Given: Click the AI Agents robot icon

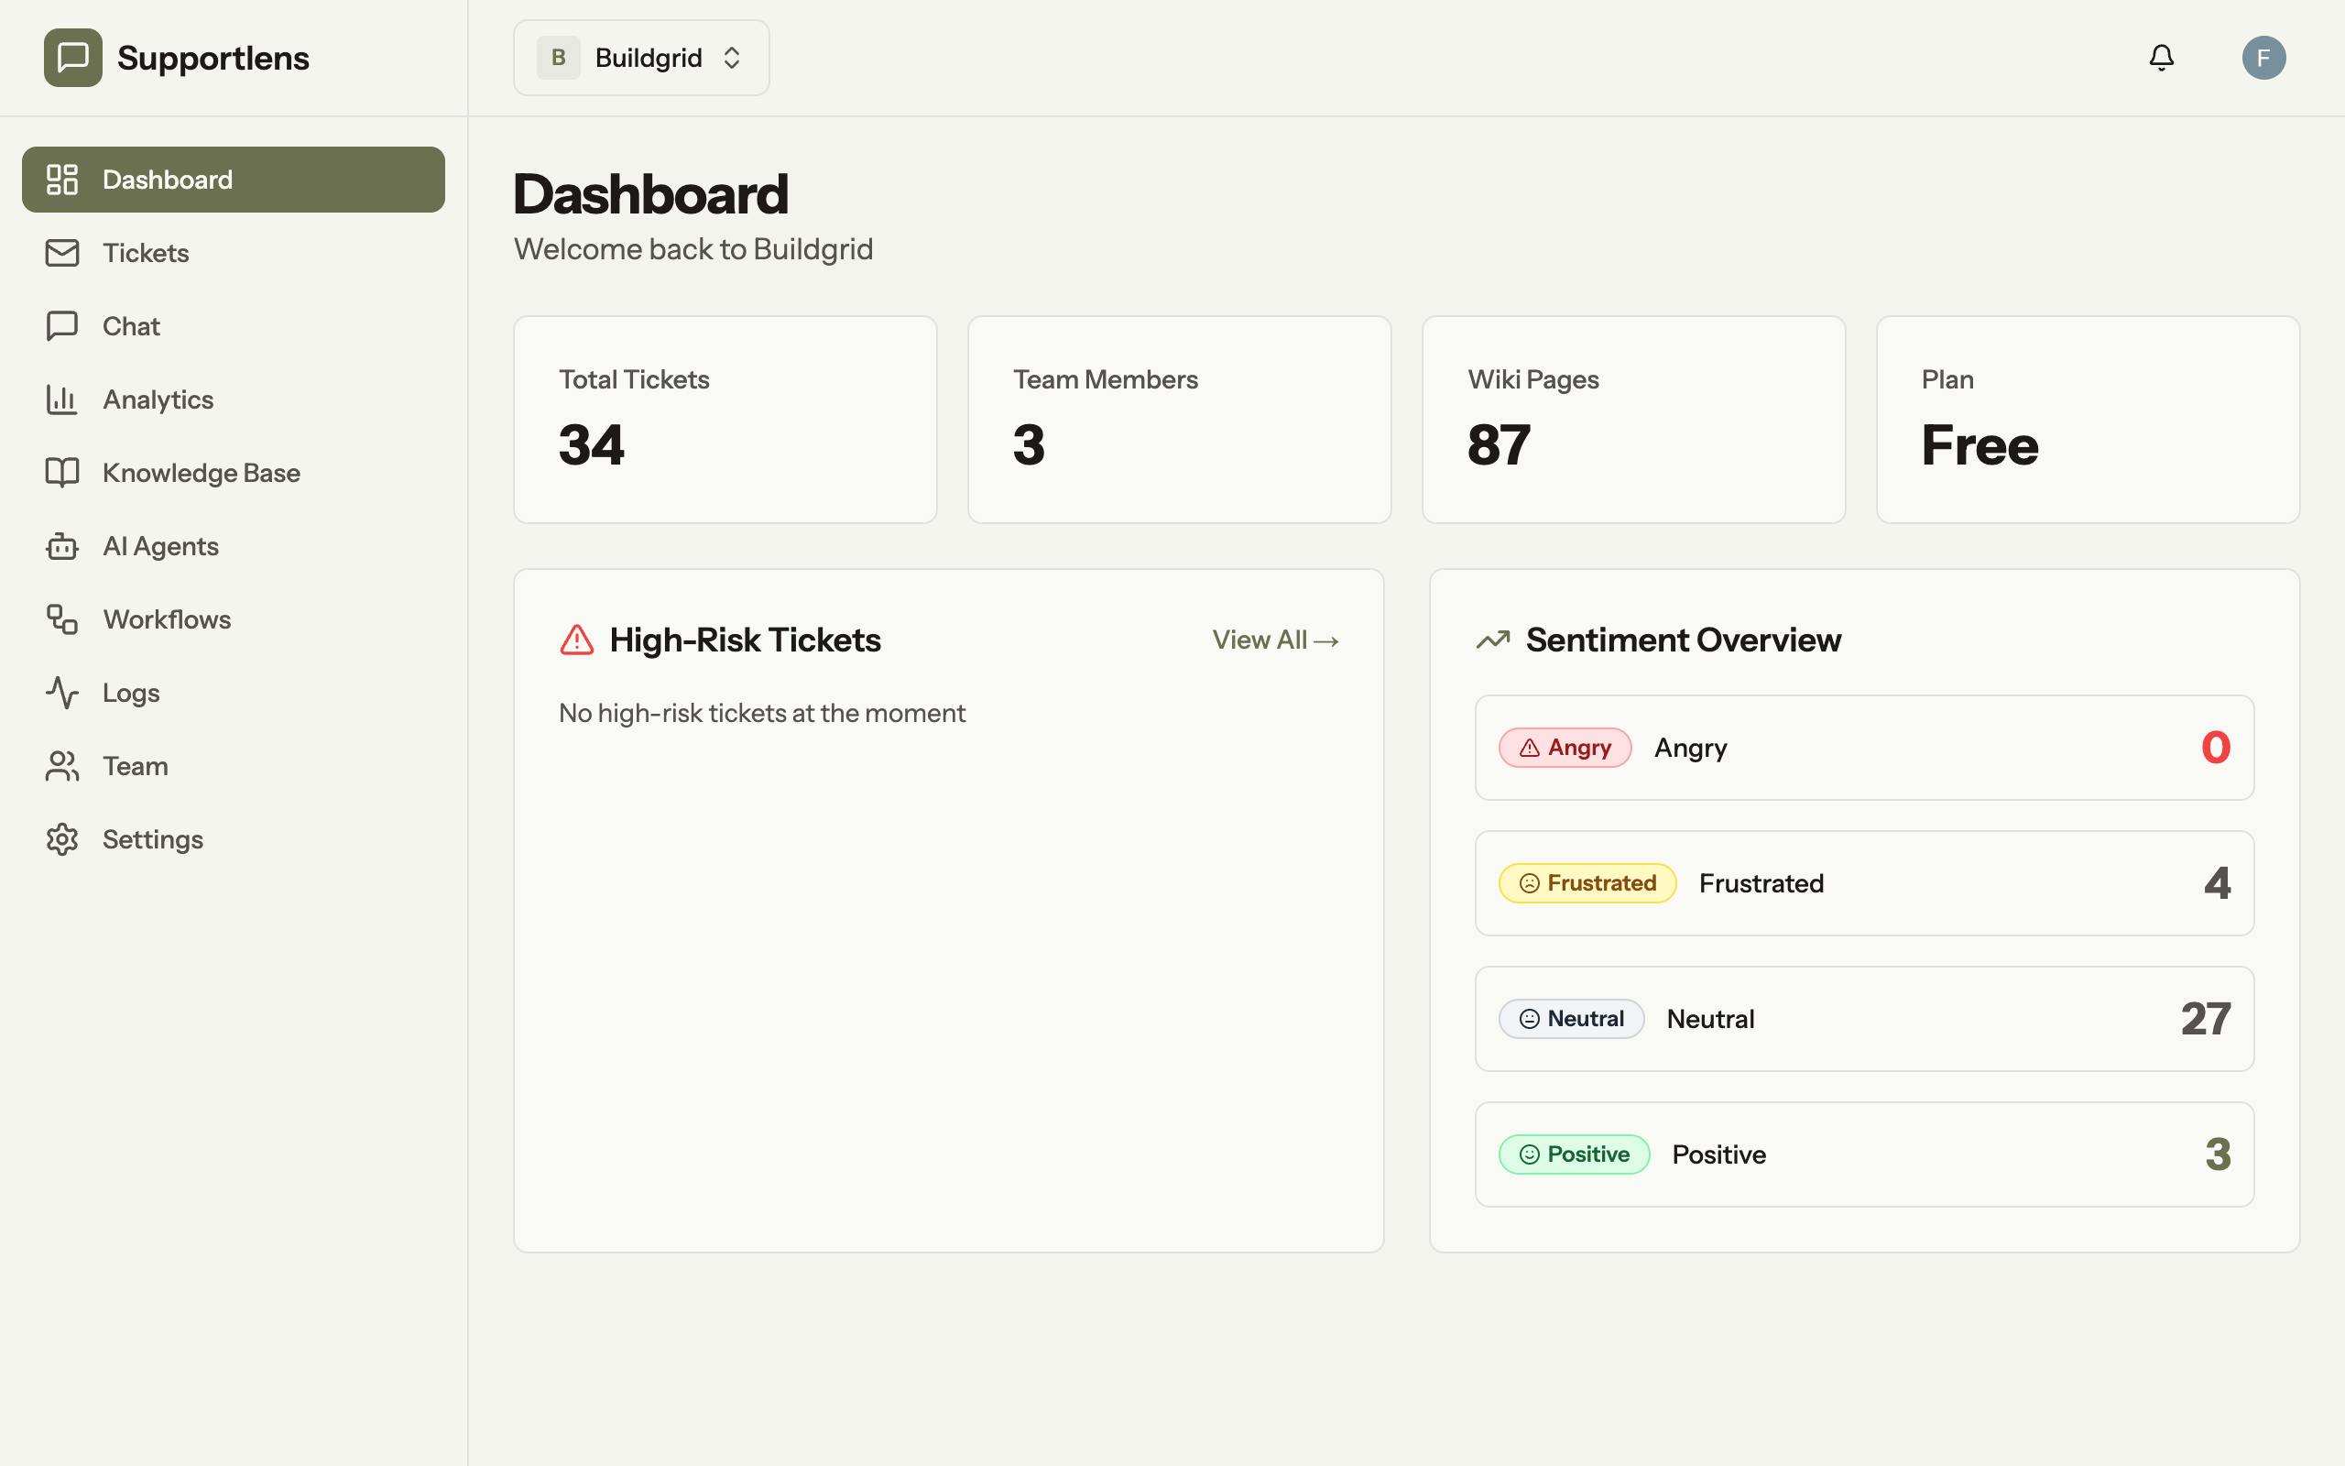Looking at the screenshot, I should click(62, 546).
